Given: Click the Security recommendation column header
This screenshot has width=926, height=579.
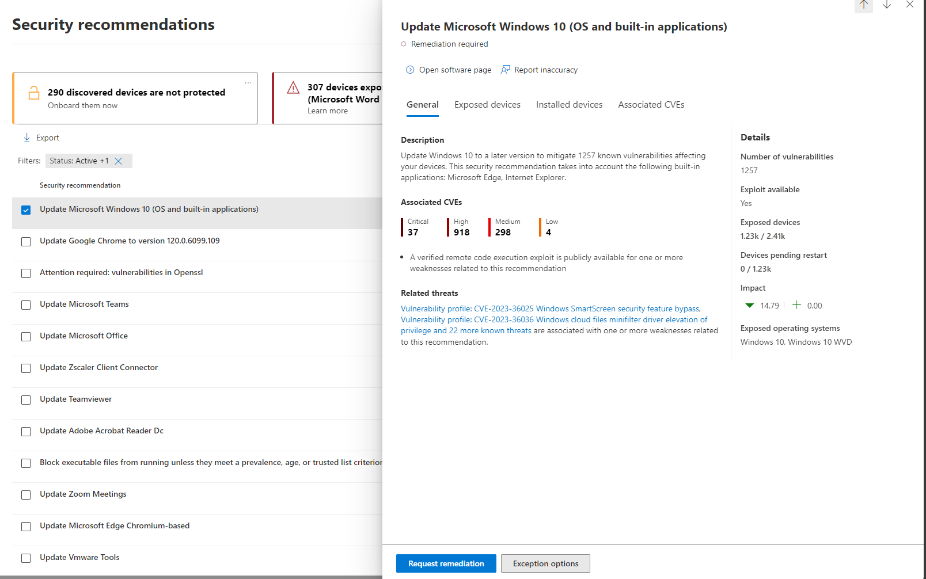Looking at the screenshot, I should pos(80,185).
